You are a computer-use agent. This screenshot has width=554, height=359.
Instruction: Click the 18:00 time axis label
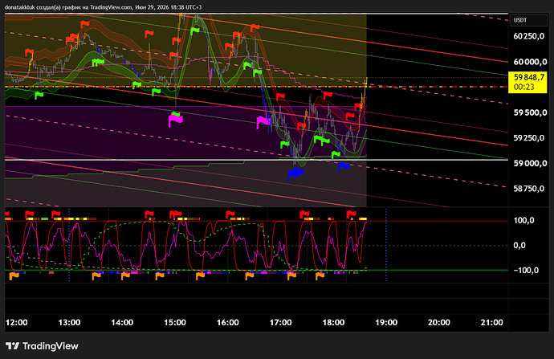click(333, 322)
